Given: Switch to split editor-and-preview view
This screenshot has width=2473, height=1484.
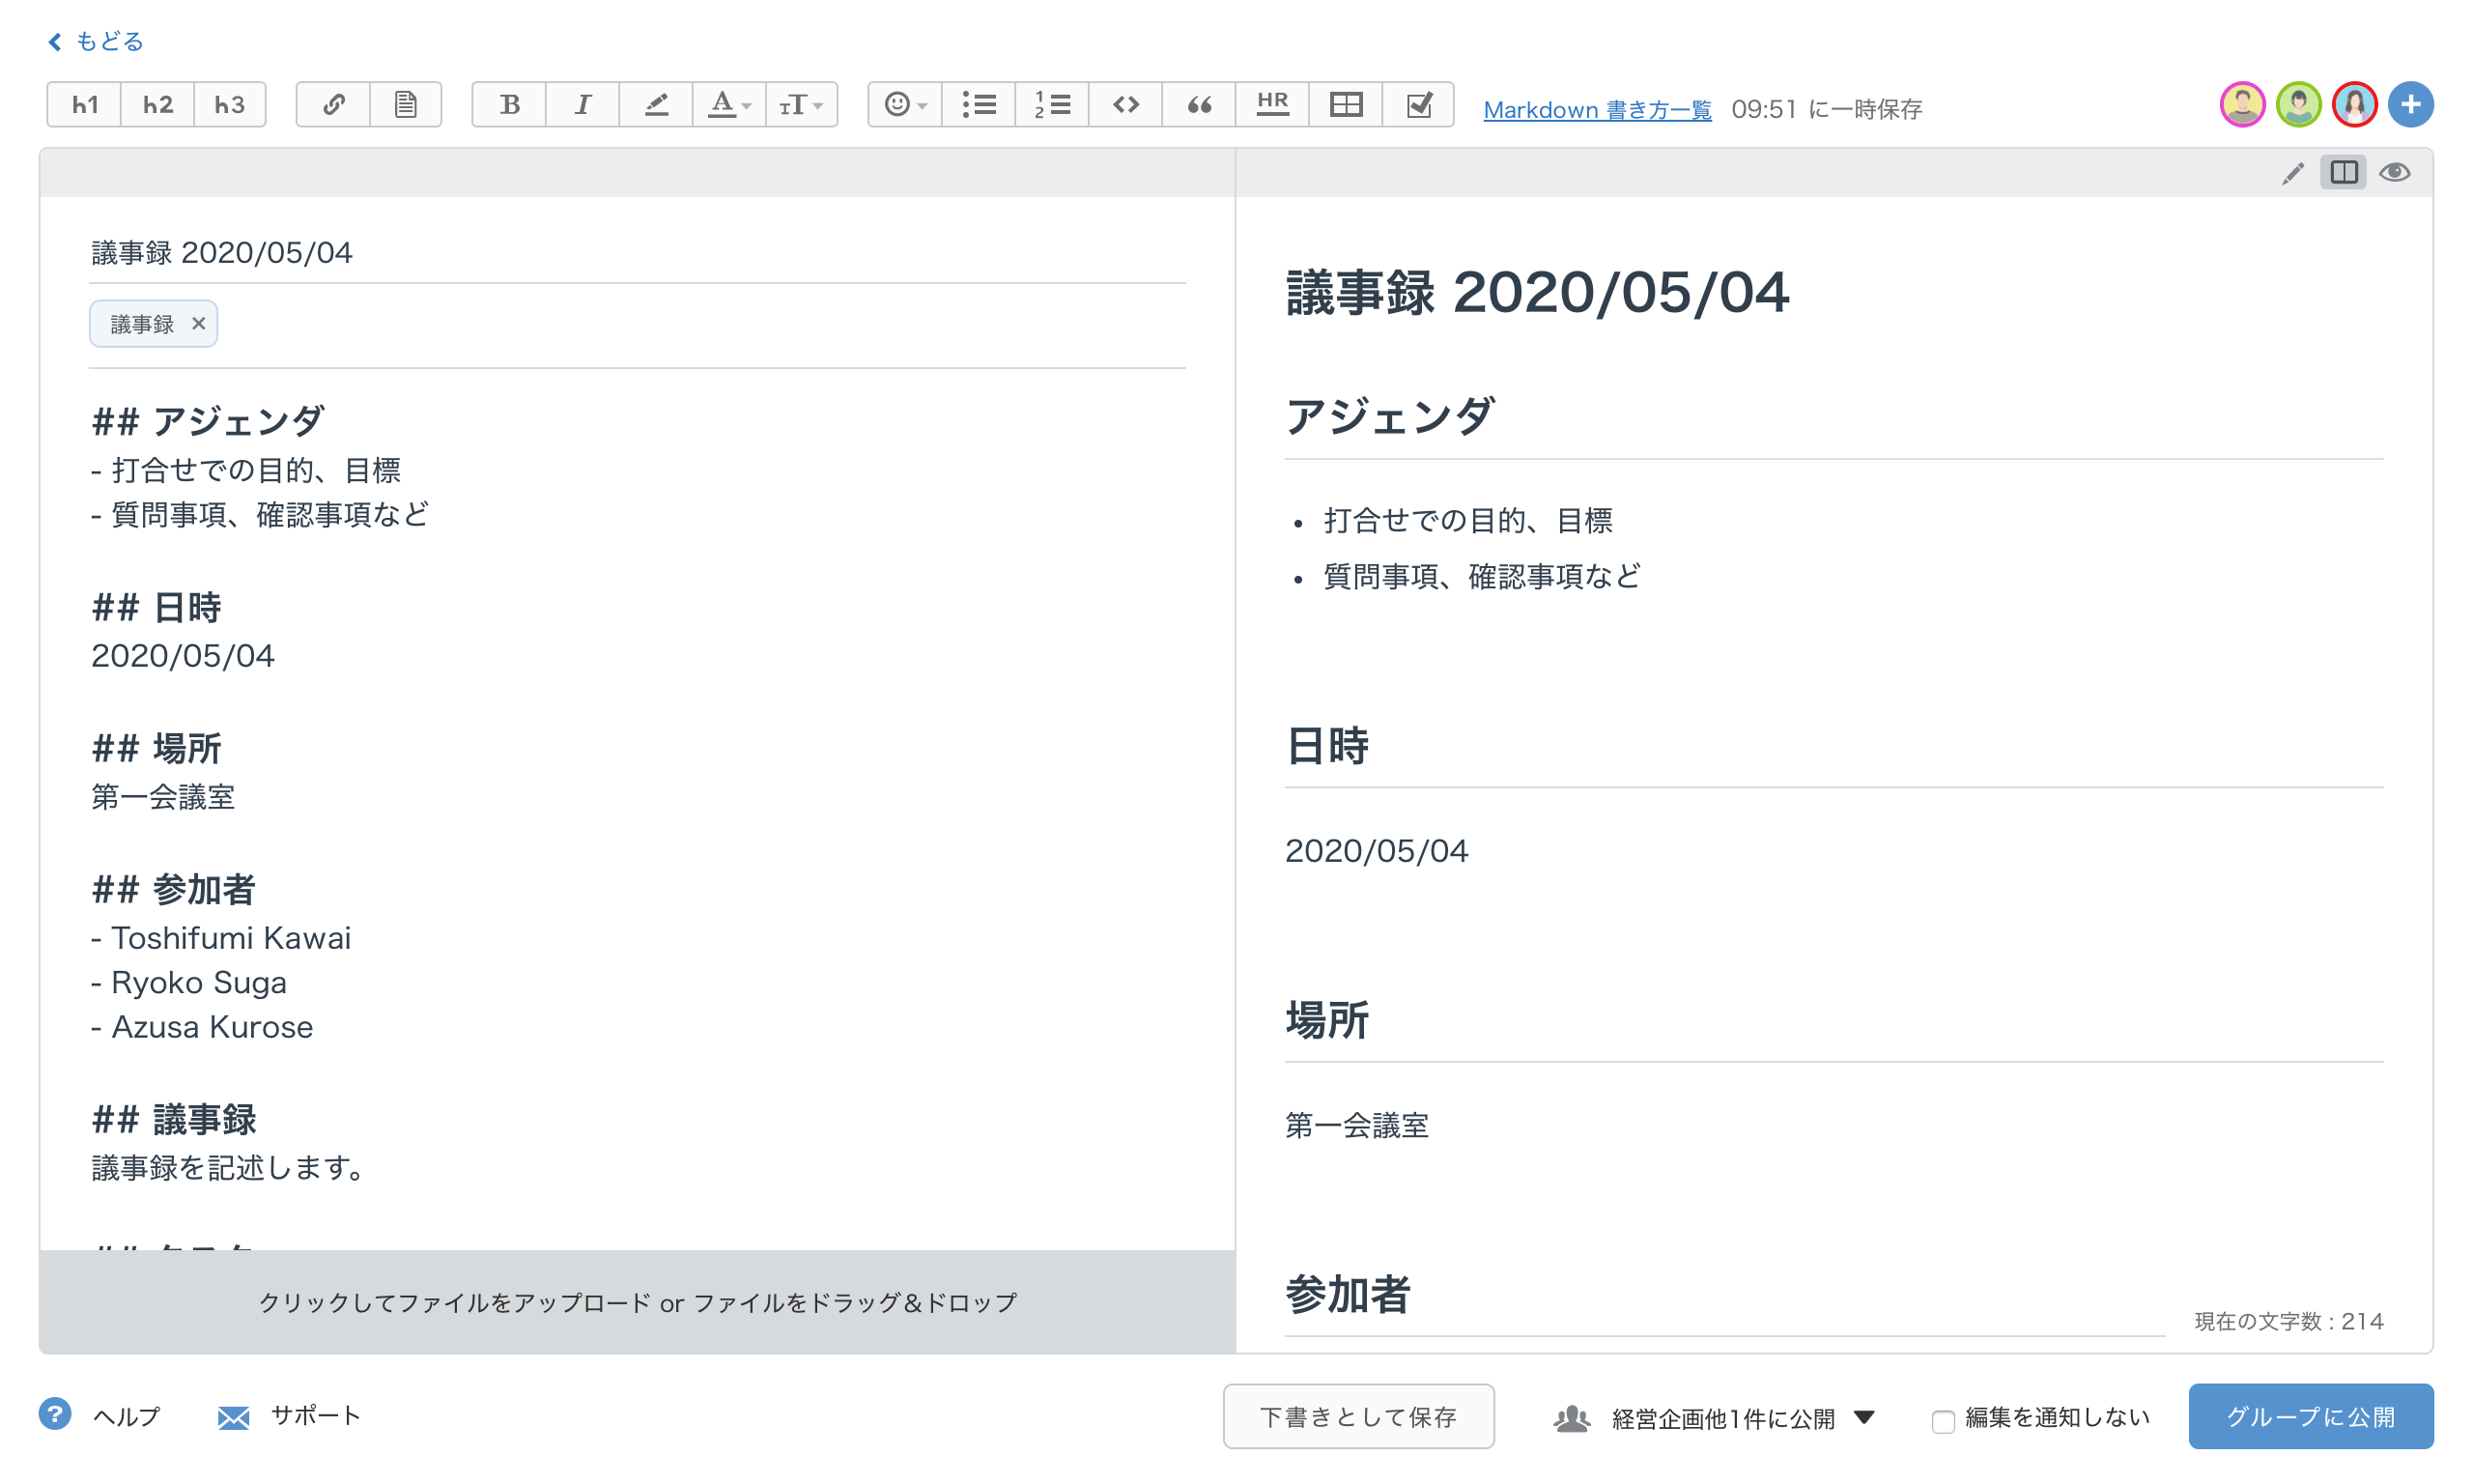Looking at the screenshot, I should tap(2343, 173).
